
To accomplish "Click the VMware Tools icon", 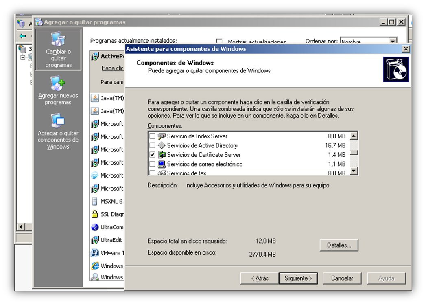I will (95, 253).
